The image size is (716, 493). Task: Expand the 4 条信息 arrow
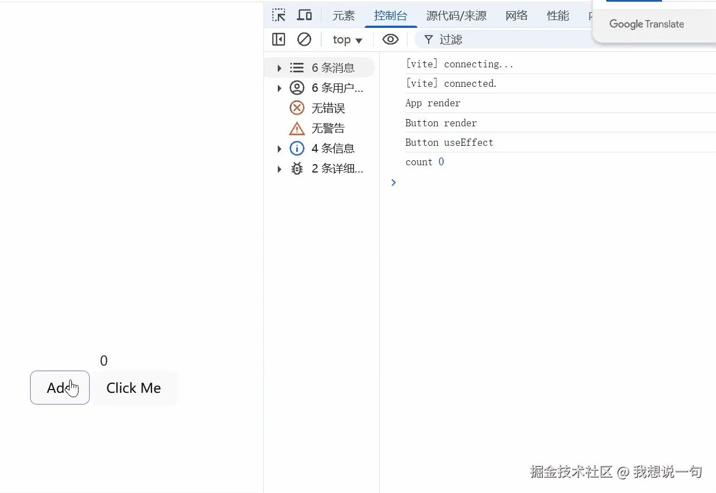coord(279,149)
